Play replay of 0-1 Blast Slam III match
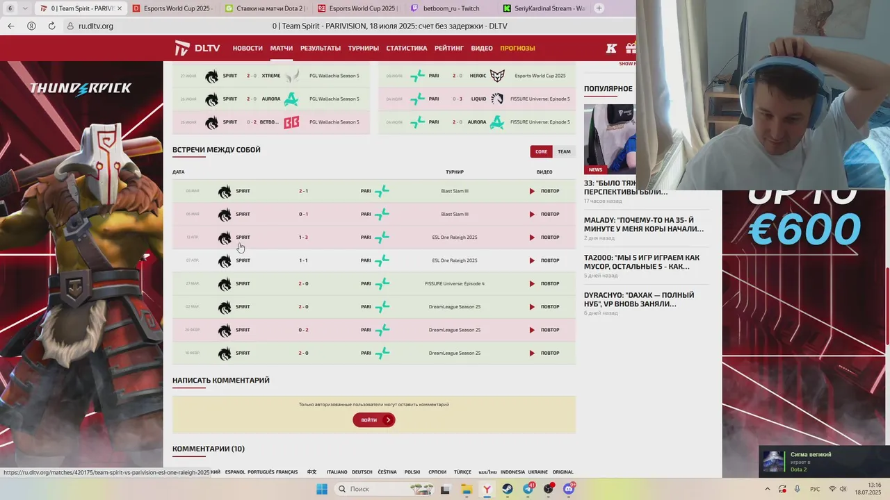Screen dimensions: 890x500 point(544,214)
